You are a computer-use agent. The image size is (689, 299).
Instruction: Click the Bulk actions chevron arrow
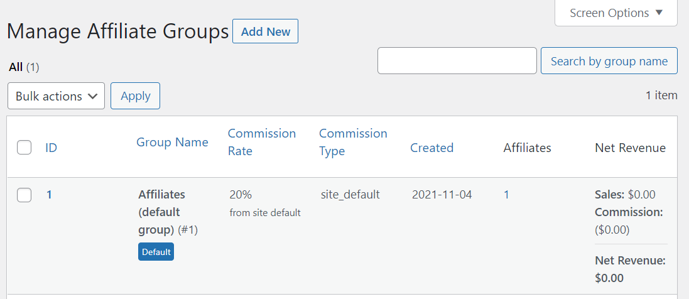click(93, 96)
